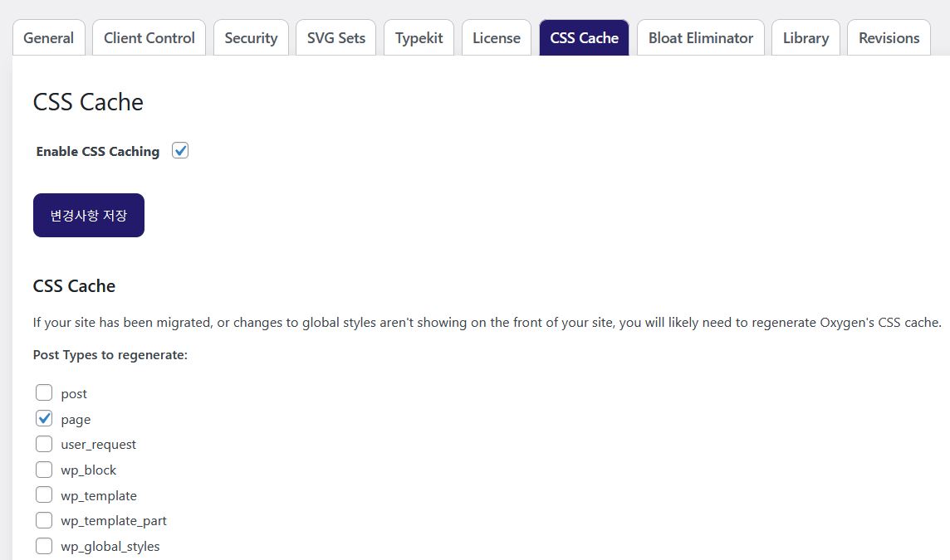950x560 pixels.
Task: View the Revisions tab
Action: [x=889, y=38]
